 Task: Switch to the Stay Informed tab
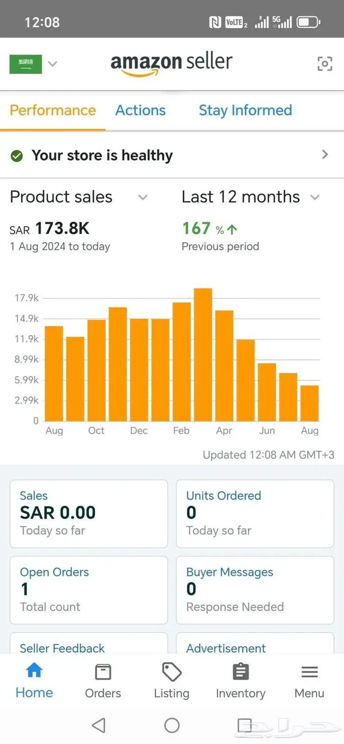coord(245,111)
